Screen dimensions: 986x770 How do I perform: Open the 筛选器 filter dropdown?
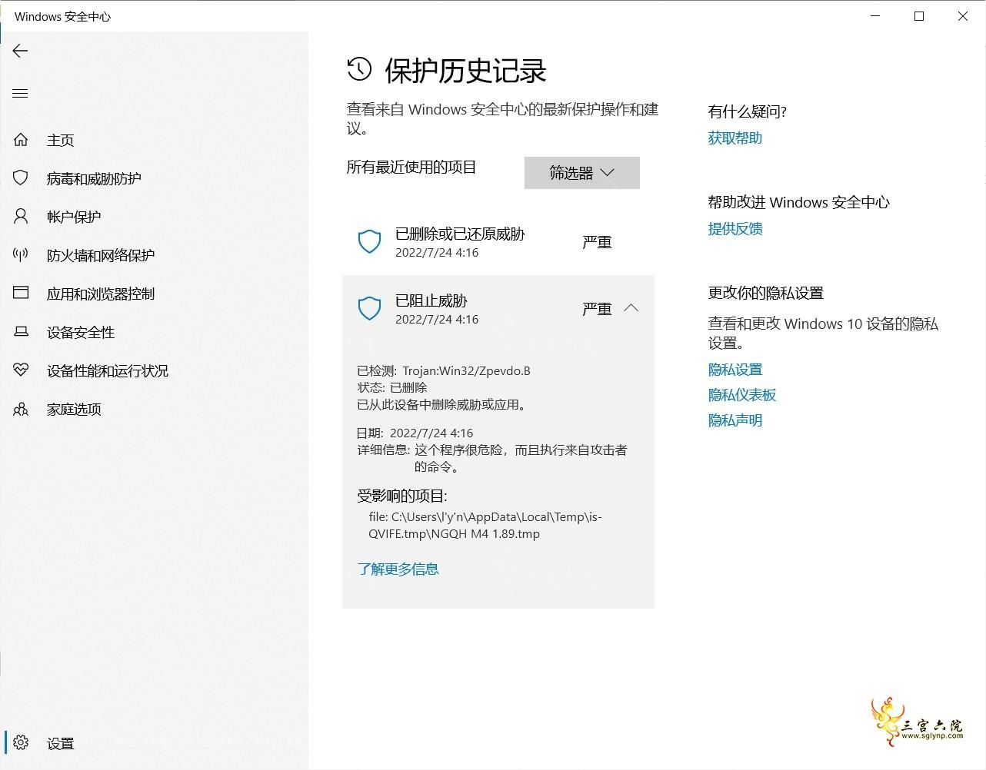click(582, 173)
